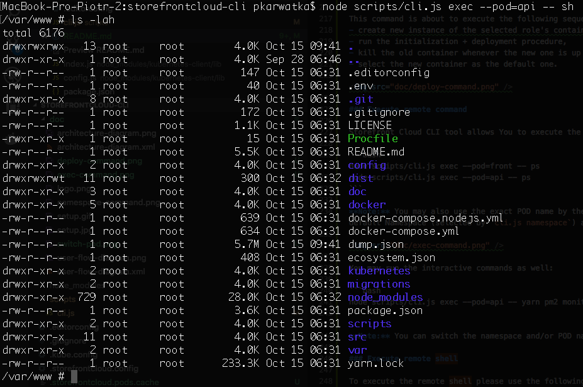The image size is (583, 387).
Task: Click the LICENSE file name
Action: point(370,125)
